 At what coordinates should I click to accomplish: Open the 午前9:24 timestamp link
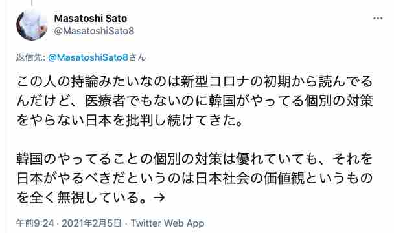coord(35,223)
